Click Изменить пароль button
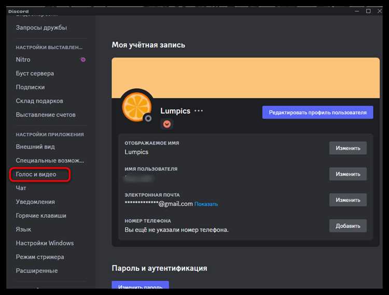The image size is (389, 295). click(x=140, y=285)
